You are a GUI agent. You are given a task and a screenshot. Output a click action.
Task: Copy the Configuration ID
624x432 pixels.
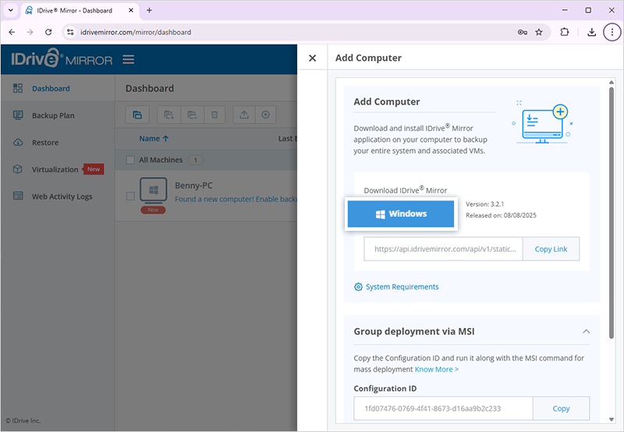pyautogui.click(x=561, y=409)
